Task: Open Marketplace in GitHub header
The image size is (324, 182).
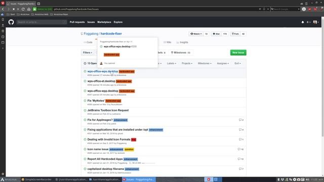Action: 104,22
